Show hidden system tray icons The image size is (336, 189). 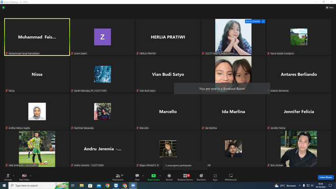coord(300,185)
